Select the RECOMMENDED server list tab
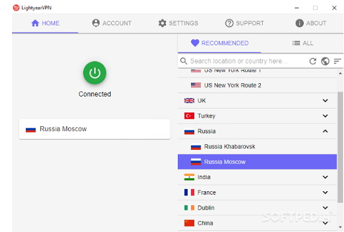 pyautogui.click(x=220, y=43)
